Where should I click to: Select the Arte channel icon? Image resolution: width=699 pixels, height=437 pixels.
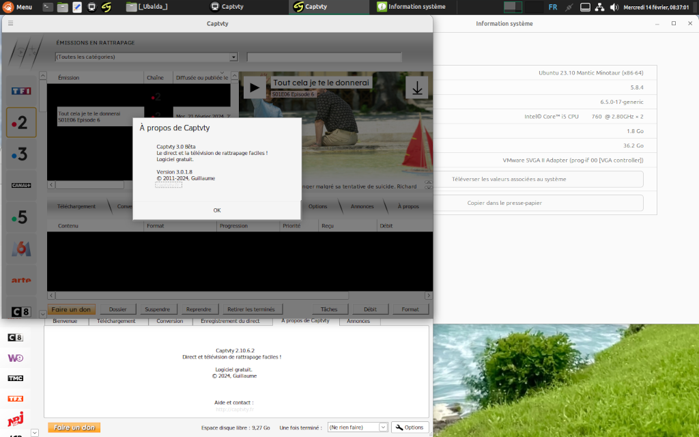coord(20,280)
